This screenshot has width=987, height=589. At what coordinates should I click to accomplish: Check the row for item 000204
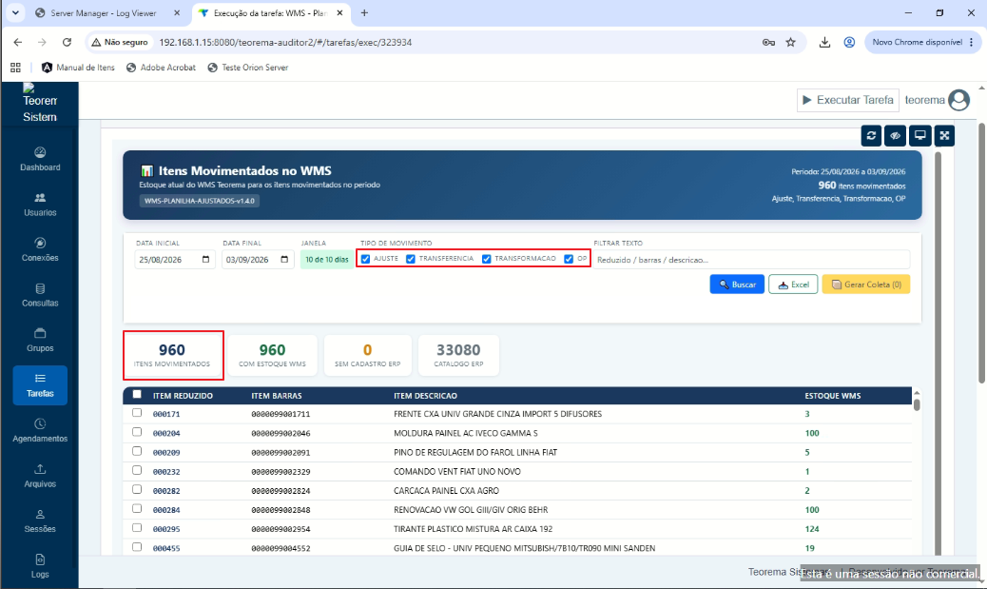point(137,432)
